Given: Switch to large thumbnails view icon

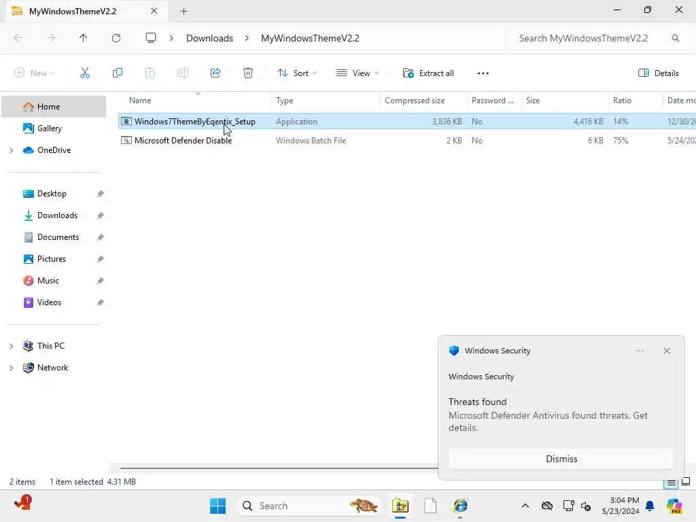Looking at the screenshot, I should (686, 482).
